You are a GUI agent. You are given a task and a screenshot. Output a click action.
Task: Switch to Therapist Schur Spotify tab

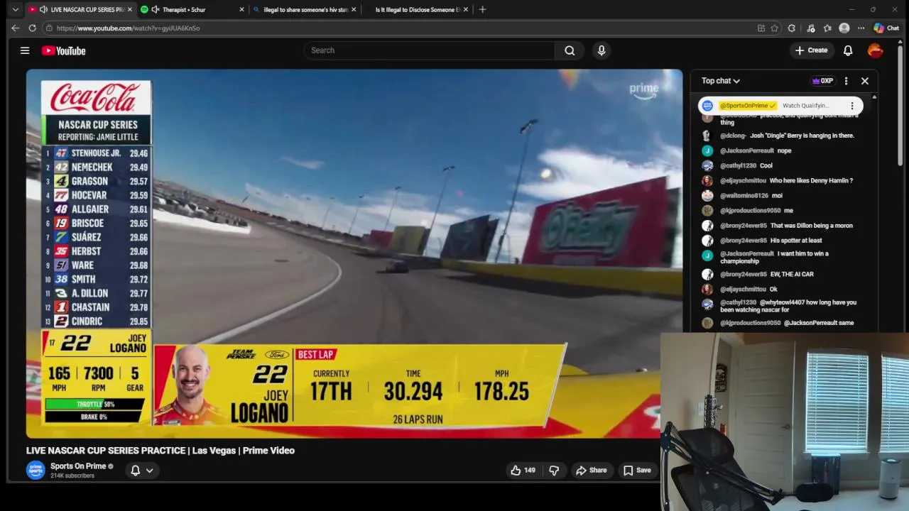point(193,9)
